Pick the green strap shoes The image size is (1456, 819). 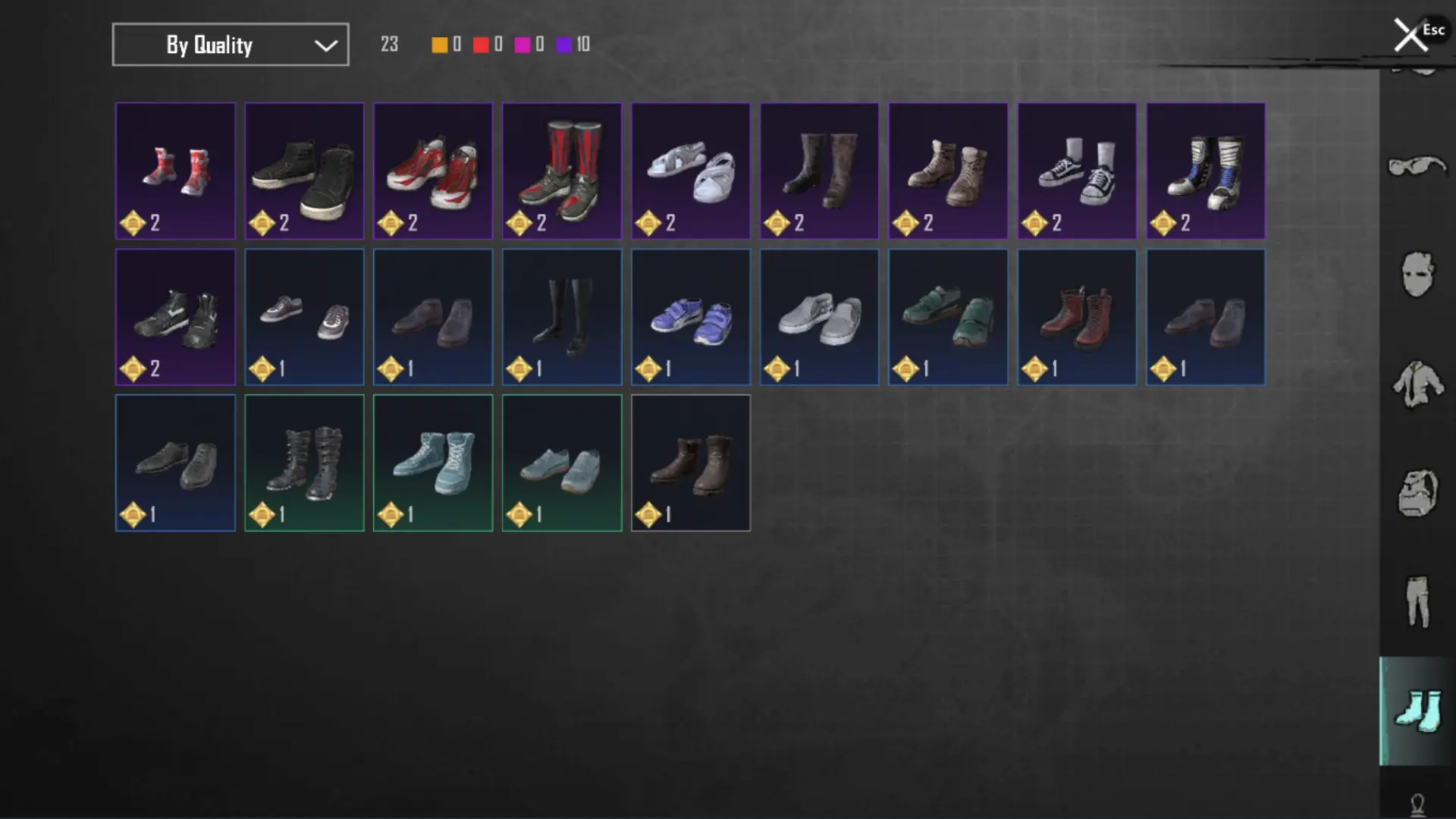point(949,317)
